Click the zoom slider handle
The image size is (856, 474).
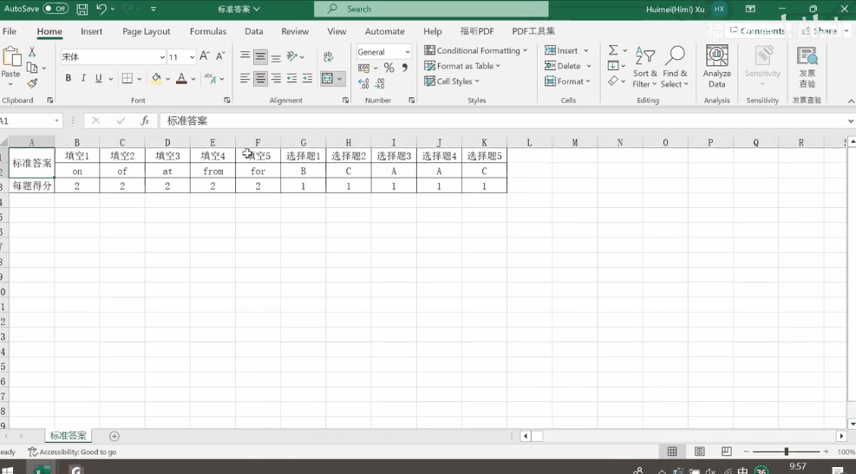tap(786, 451)
